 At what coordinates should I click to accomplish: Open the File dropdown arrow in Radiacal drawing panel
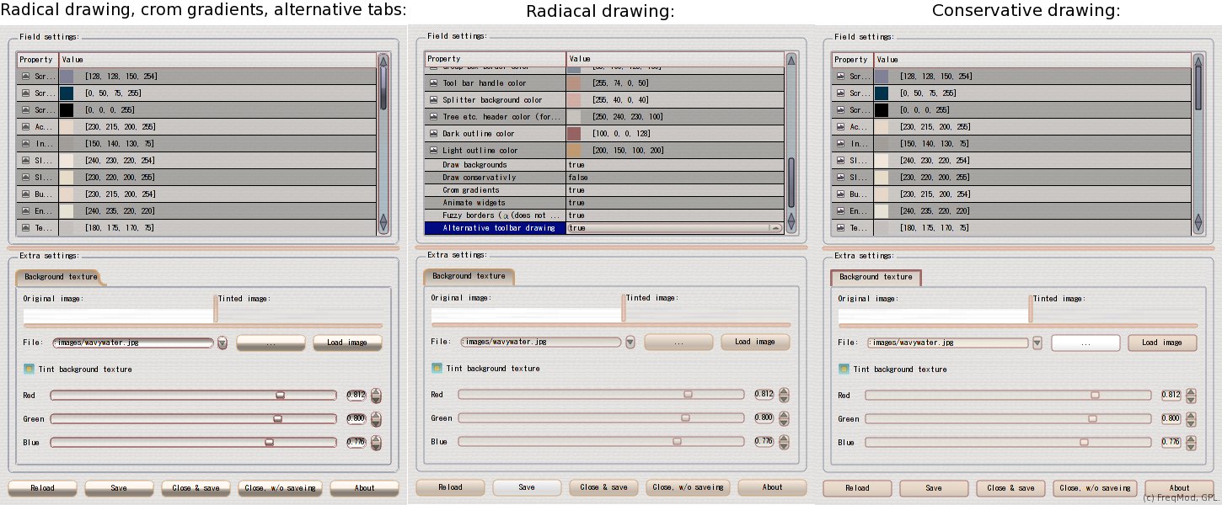click(x=630, y=342)
